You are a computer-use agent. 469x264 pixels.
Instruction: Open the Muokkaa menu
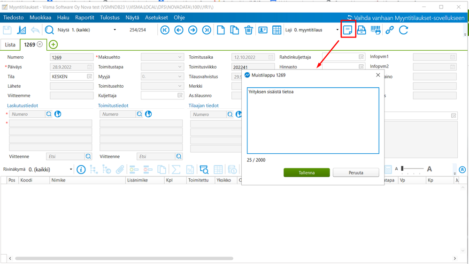(x=40, y=17)
